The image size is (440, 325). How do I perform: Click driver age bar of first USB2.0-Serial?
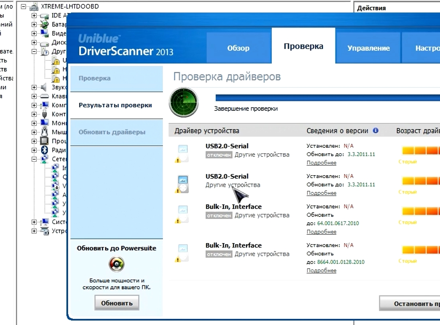point(421,151)
